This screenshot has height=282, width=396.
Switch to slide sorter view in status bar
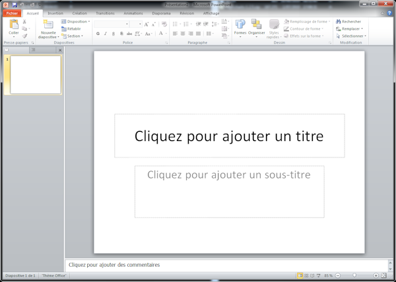tap(308, 275)
